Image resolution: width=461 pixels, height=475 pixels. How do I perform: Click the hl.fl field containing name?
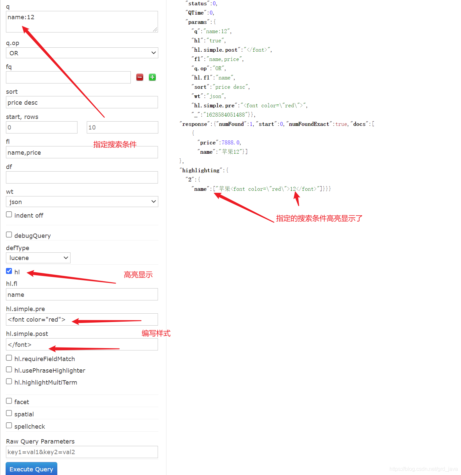[82, 294]
